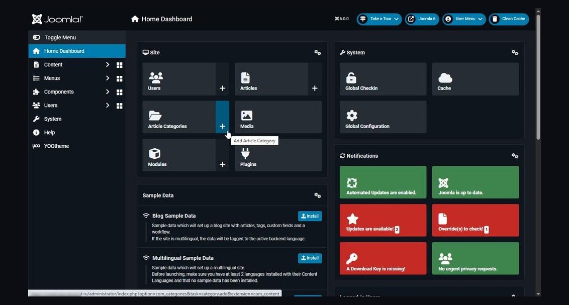569x305 pixels.
Task: Open Help in the sidebar
Action: point(77,133)
